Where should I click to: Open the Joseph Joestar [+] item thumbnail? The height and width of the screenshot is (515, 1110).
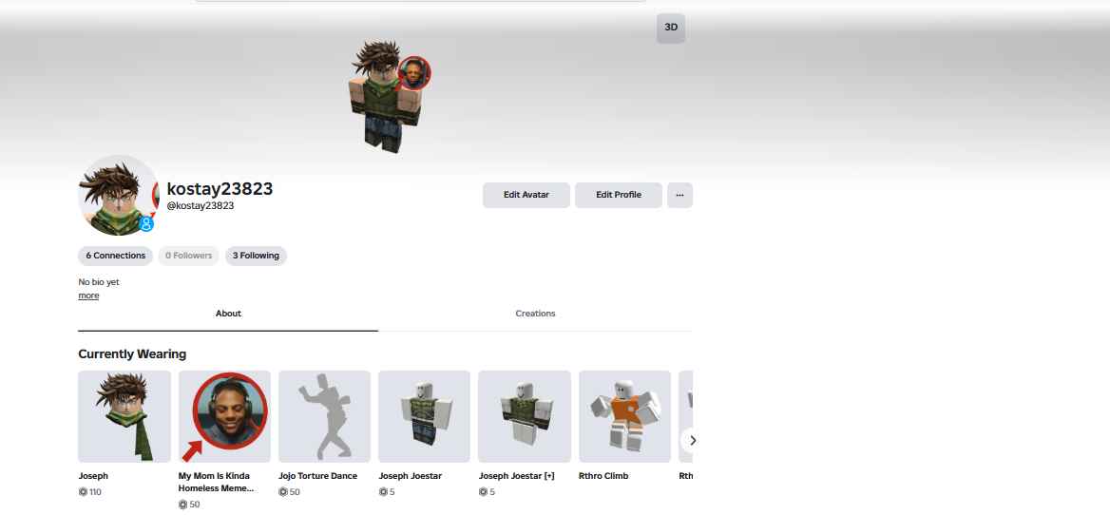click(x=525, y=417)
